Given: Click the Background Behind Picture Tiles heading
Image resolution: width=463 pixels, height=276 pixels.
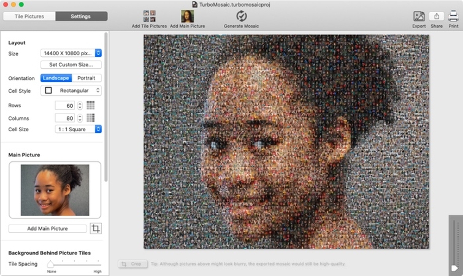Looking at the screenshot, I should 49,253.
